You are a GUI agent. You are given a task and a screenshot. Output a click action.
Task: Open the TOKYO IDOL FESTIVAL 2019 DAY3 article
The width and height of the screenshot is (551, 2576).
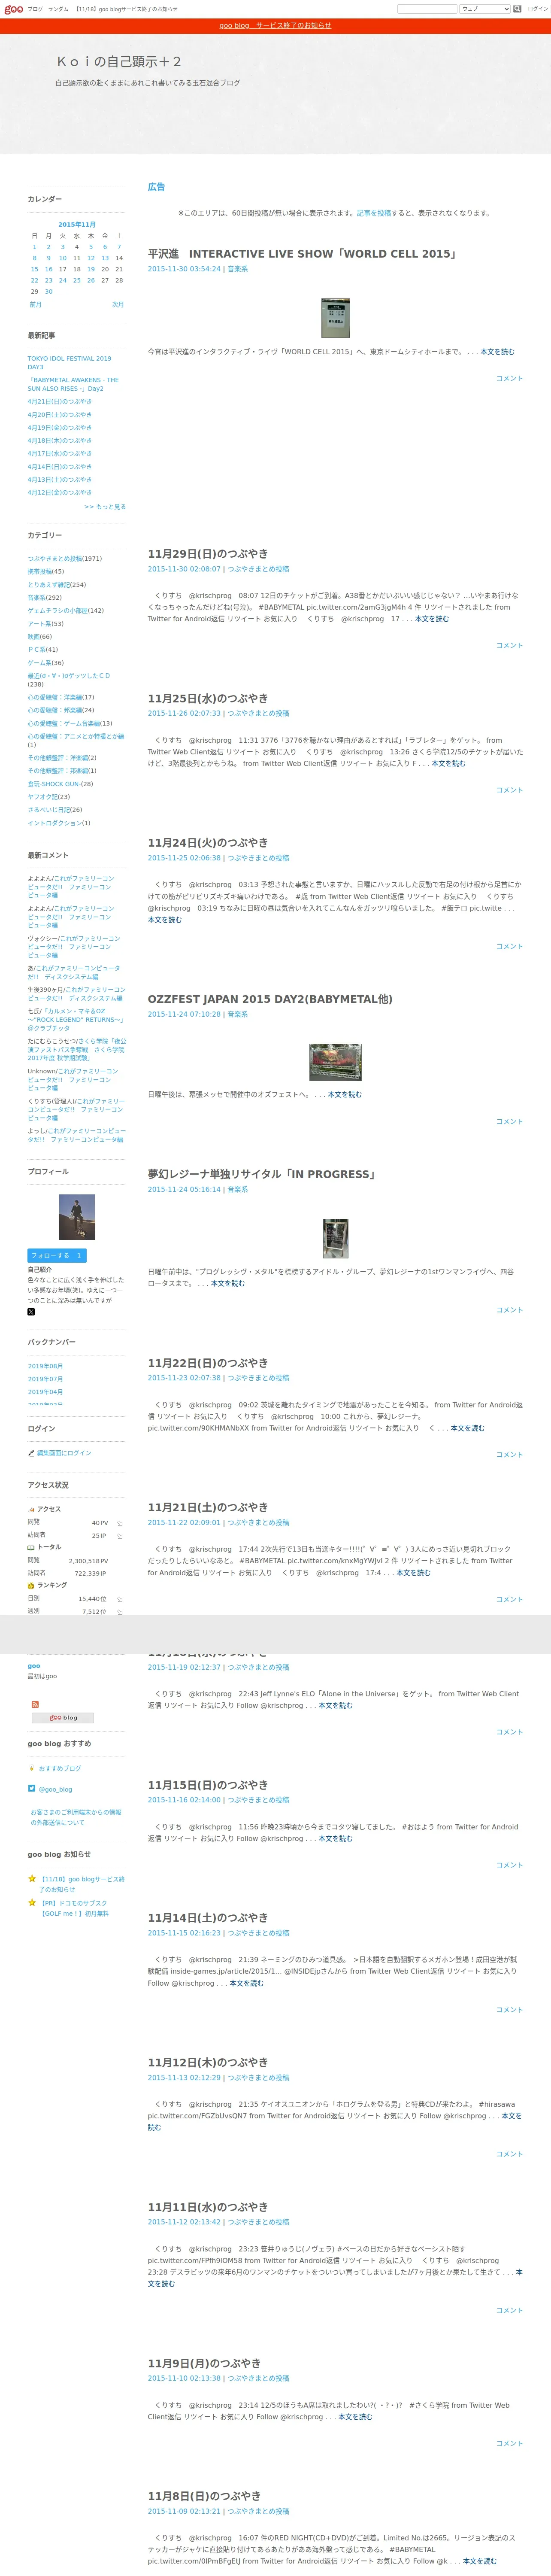69,362
